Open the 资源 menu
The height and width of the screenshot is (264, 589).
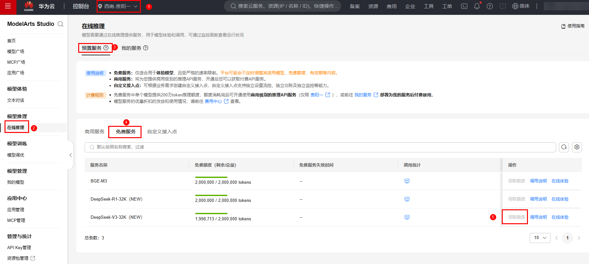click(x=373, y=6)
